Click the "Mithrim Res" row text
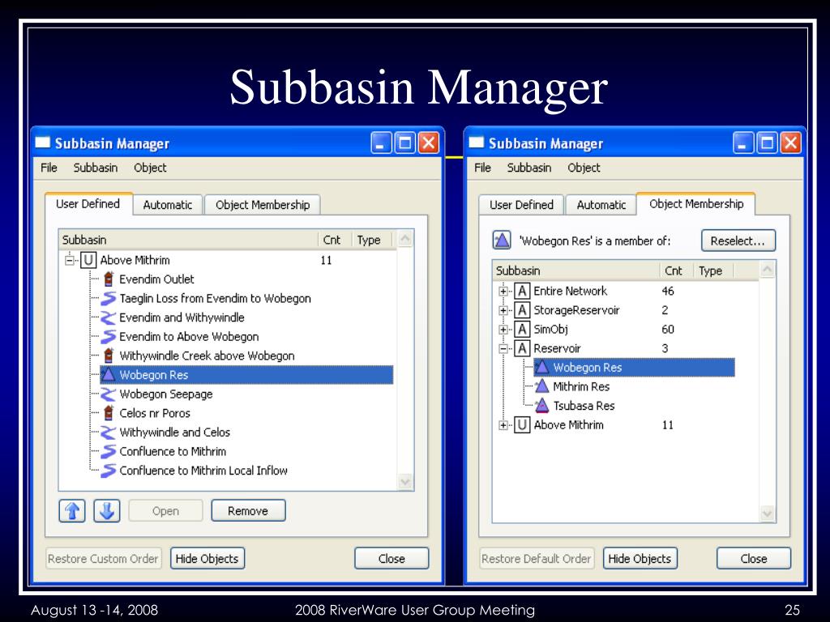 click(581, 386)
